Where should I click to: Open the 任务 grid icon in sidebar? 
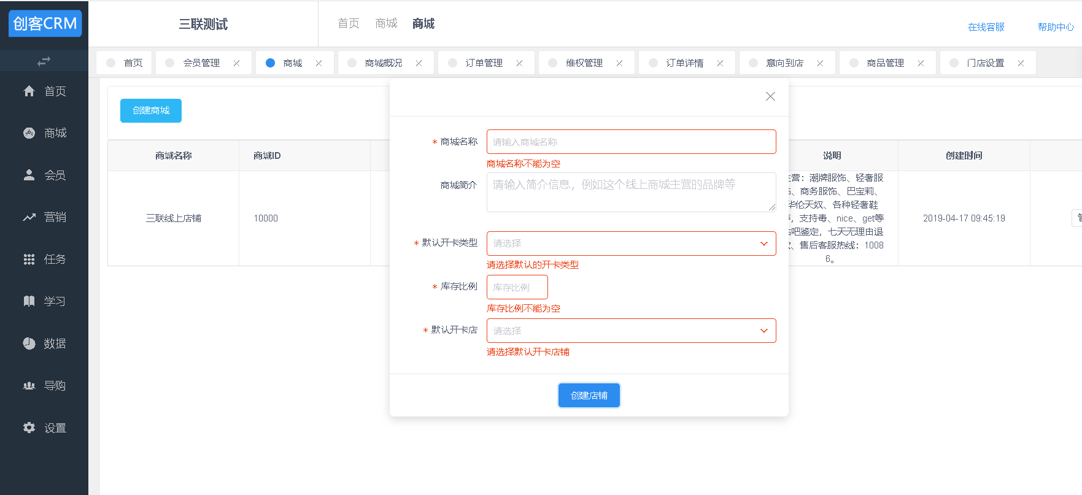29,259
